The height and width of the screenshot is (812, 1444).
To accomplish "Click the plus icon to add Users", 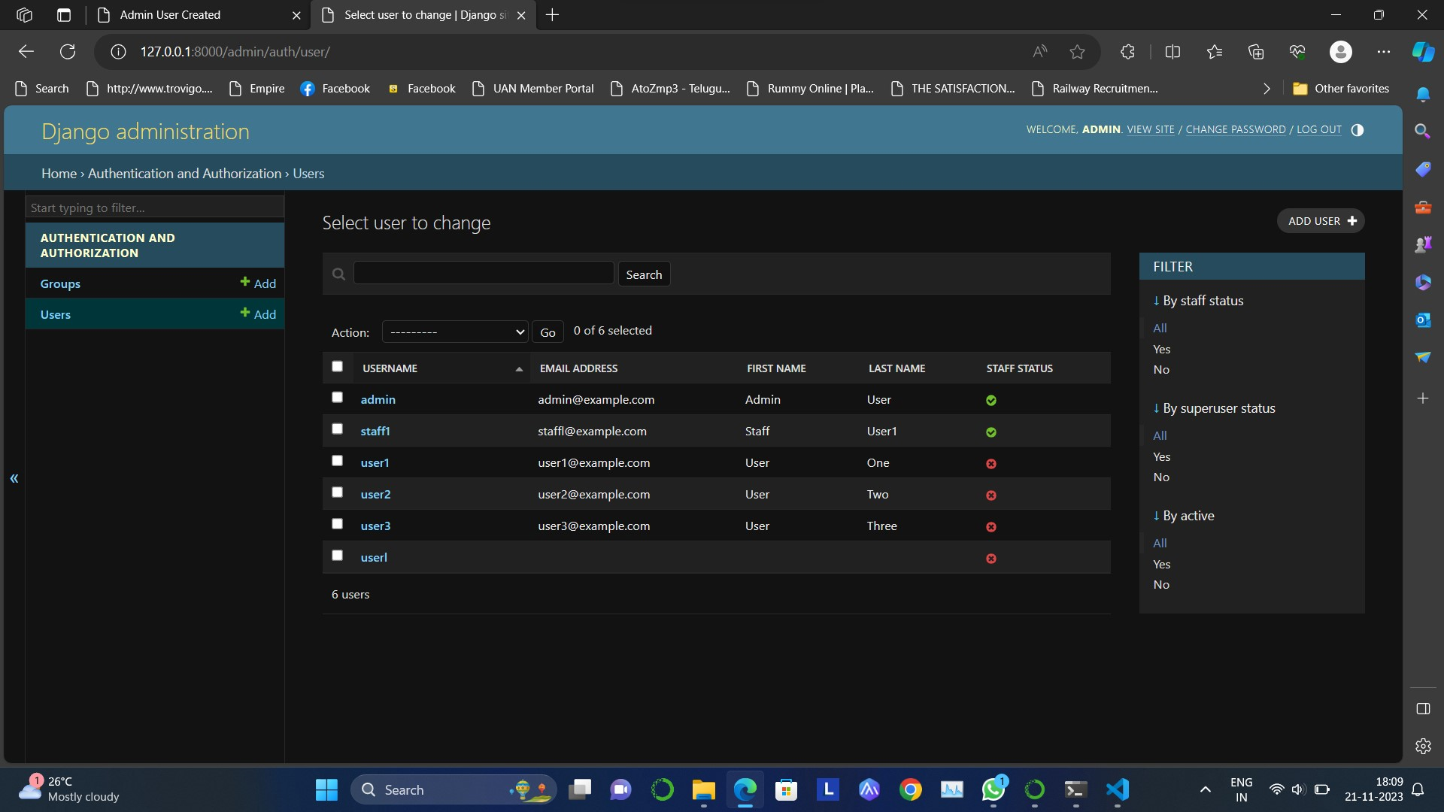I will click(245, 313).
